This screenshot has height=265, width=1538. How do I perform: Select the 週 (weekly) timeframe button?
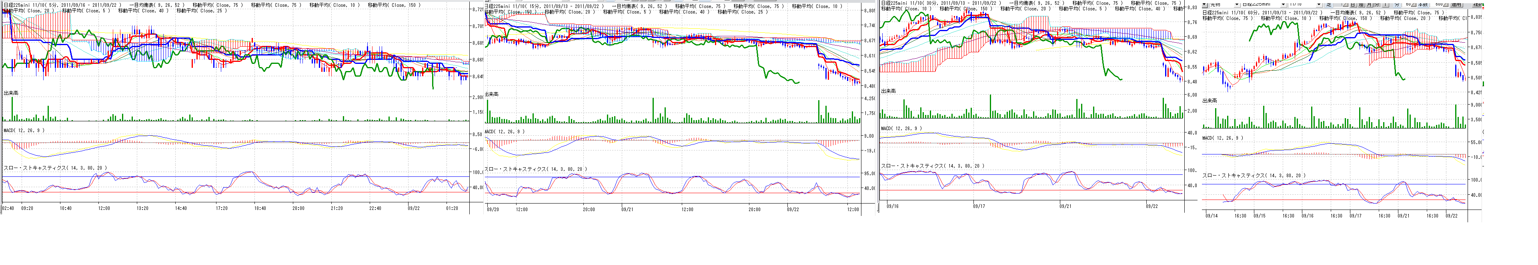coord(1361,5)
